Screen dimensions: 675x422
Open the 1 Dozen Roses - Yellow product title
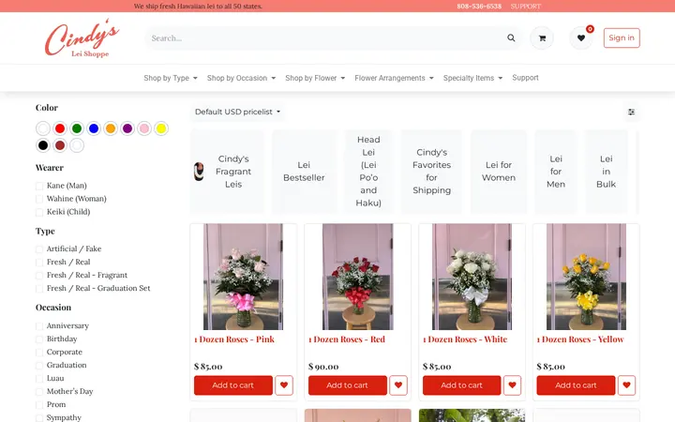point(580,339)
